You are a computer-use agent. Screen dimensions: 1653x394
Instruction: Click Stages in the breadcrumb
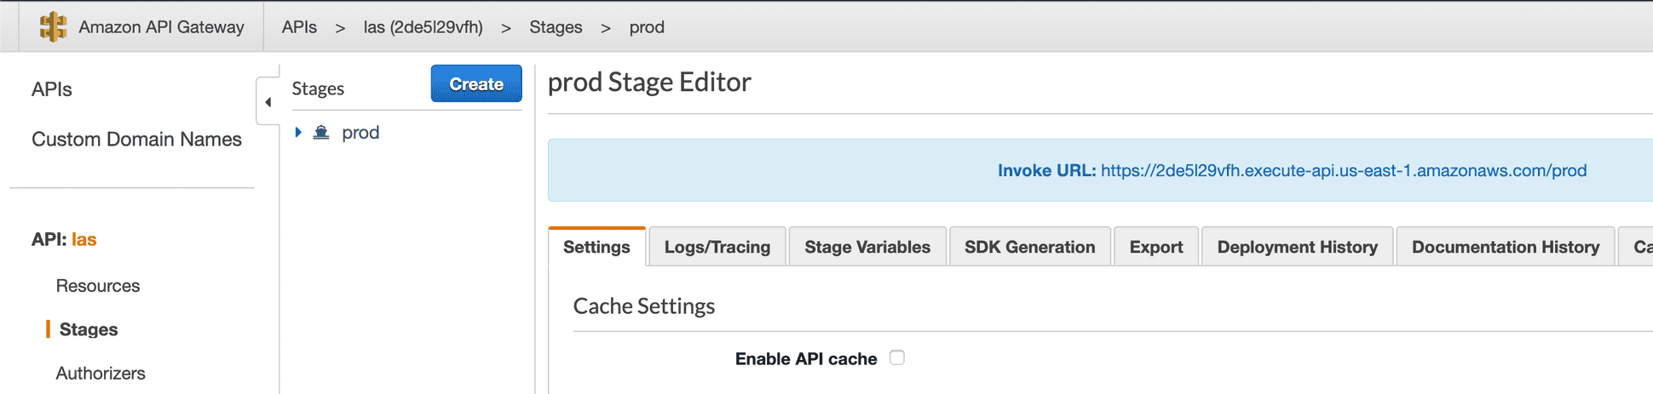coord(556,27)
